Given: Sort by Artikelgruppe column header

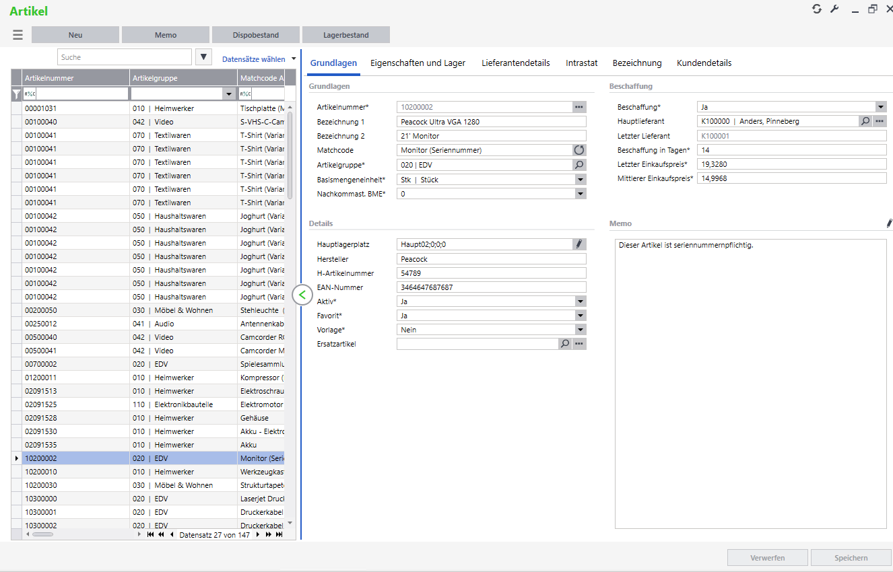Looking at the screenshot, I should click(x=183, y=78).
